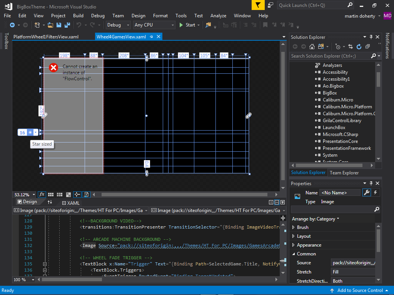Open the Design menu

tap(138, 16)
